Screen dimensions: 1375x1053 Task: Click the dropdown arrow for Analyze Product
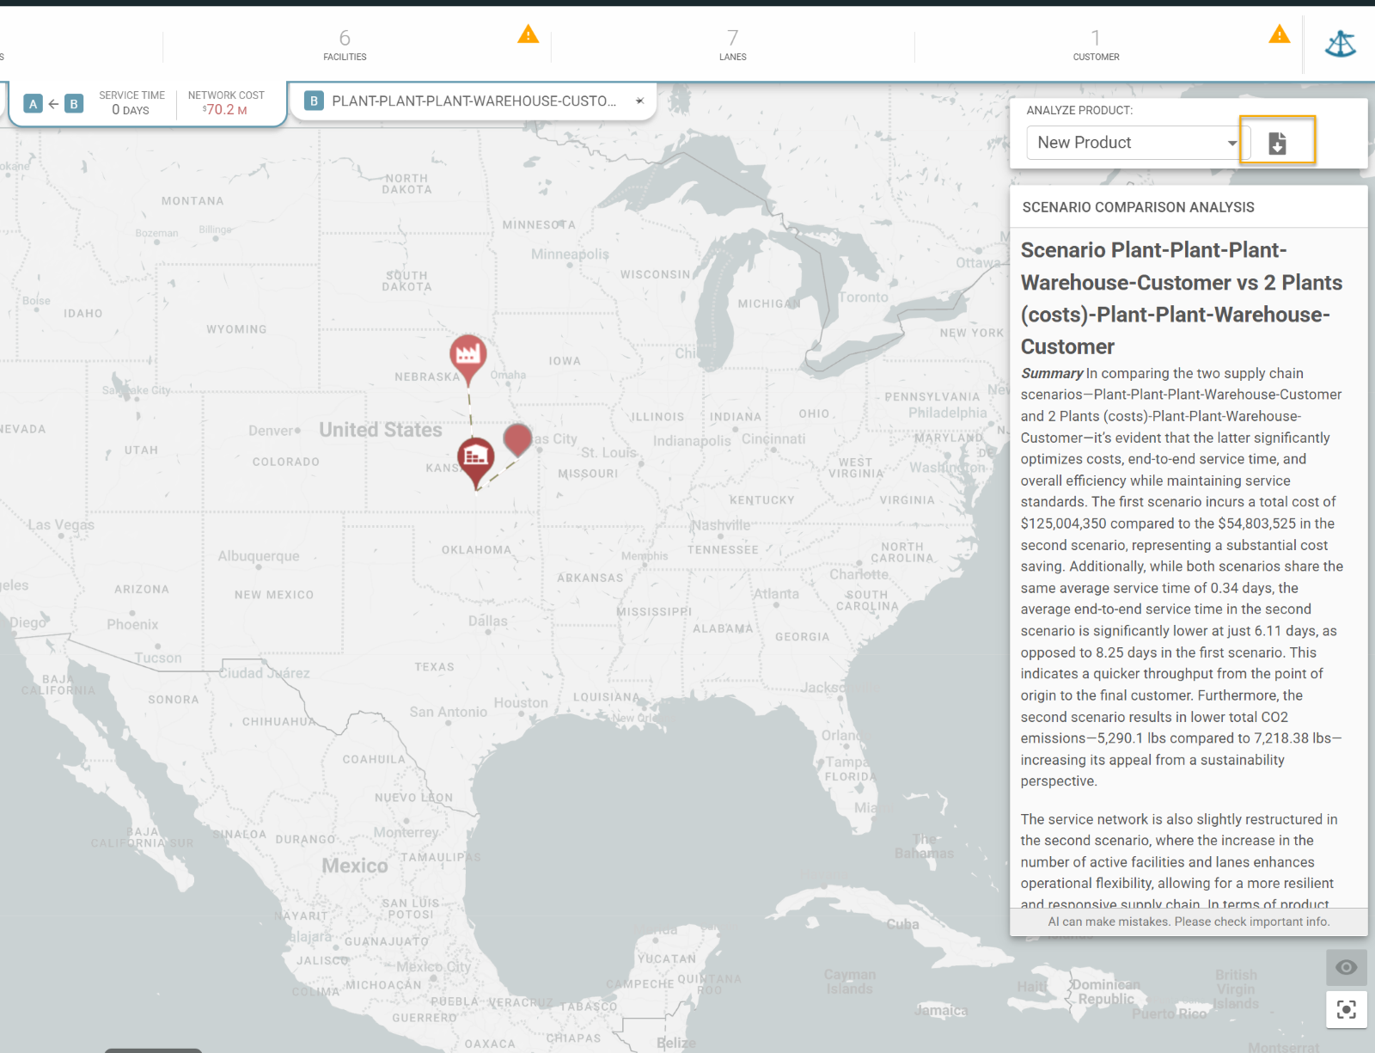click(x=1232, y=144)
